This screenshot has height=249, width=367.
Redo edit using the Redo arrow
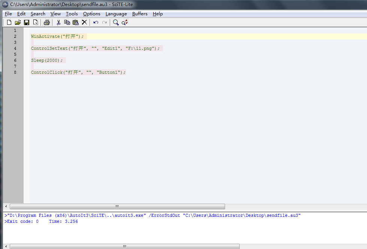104,22
